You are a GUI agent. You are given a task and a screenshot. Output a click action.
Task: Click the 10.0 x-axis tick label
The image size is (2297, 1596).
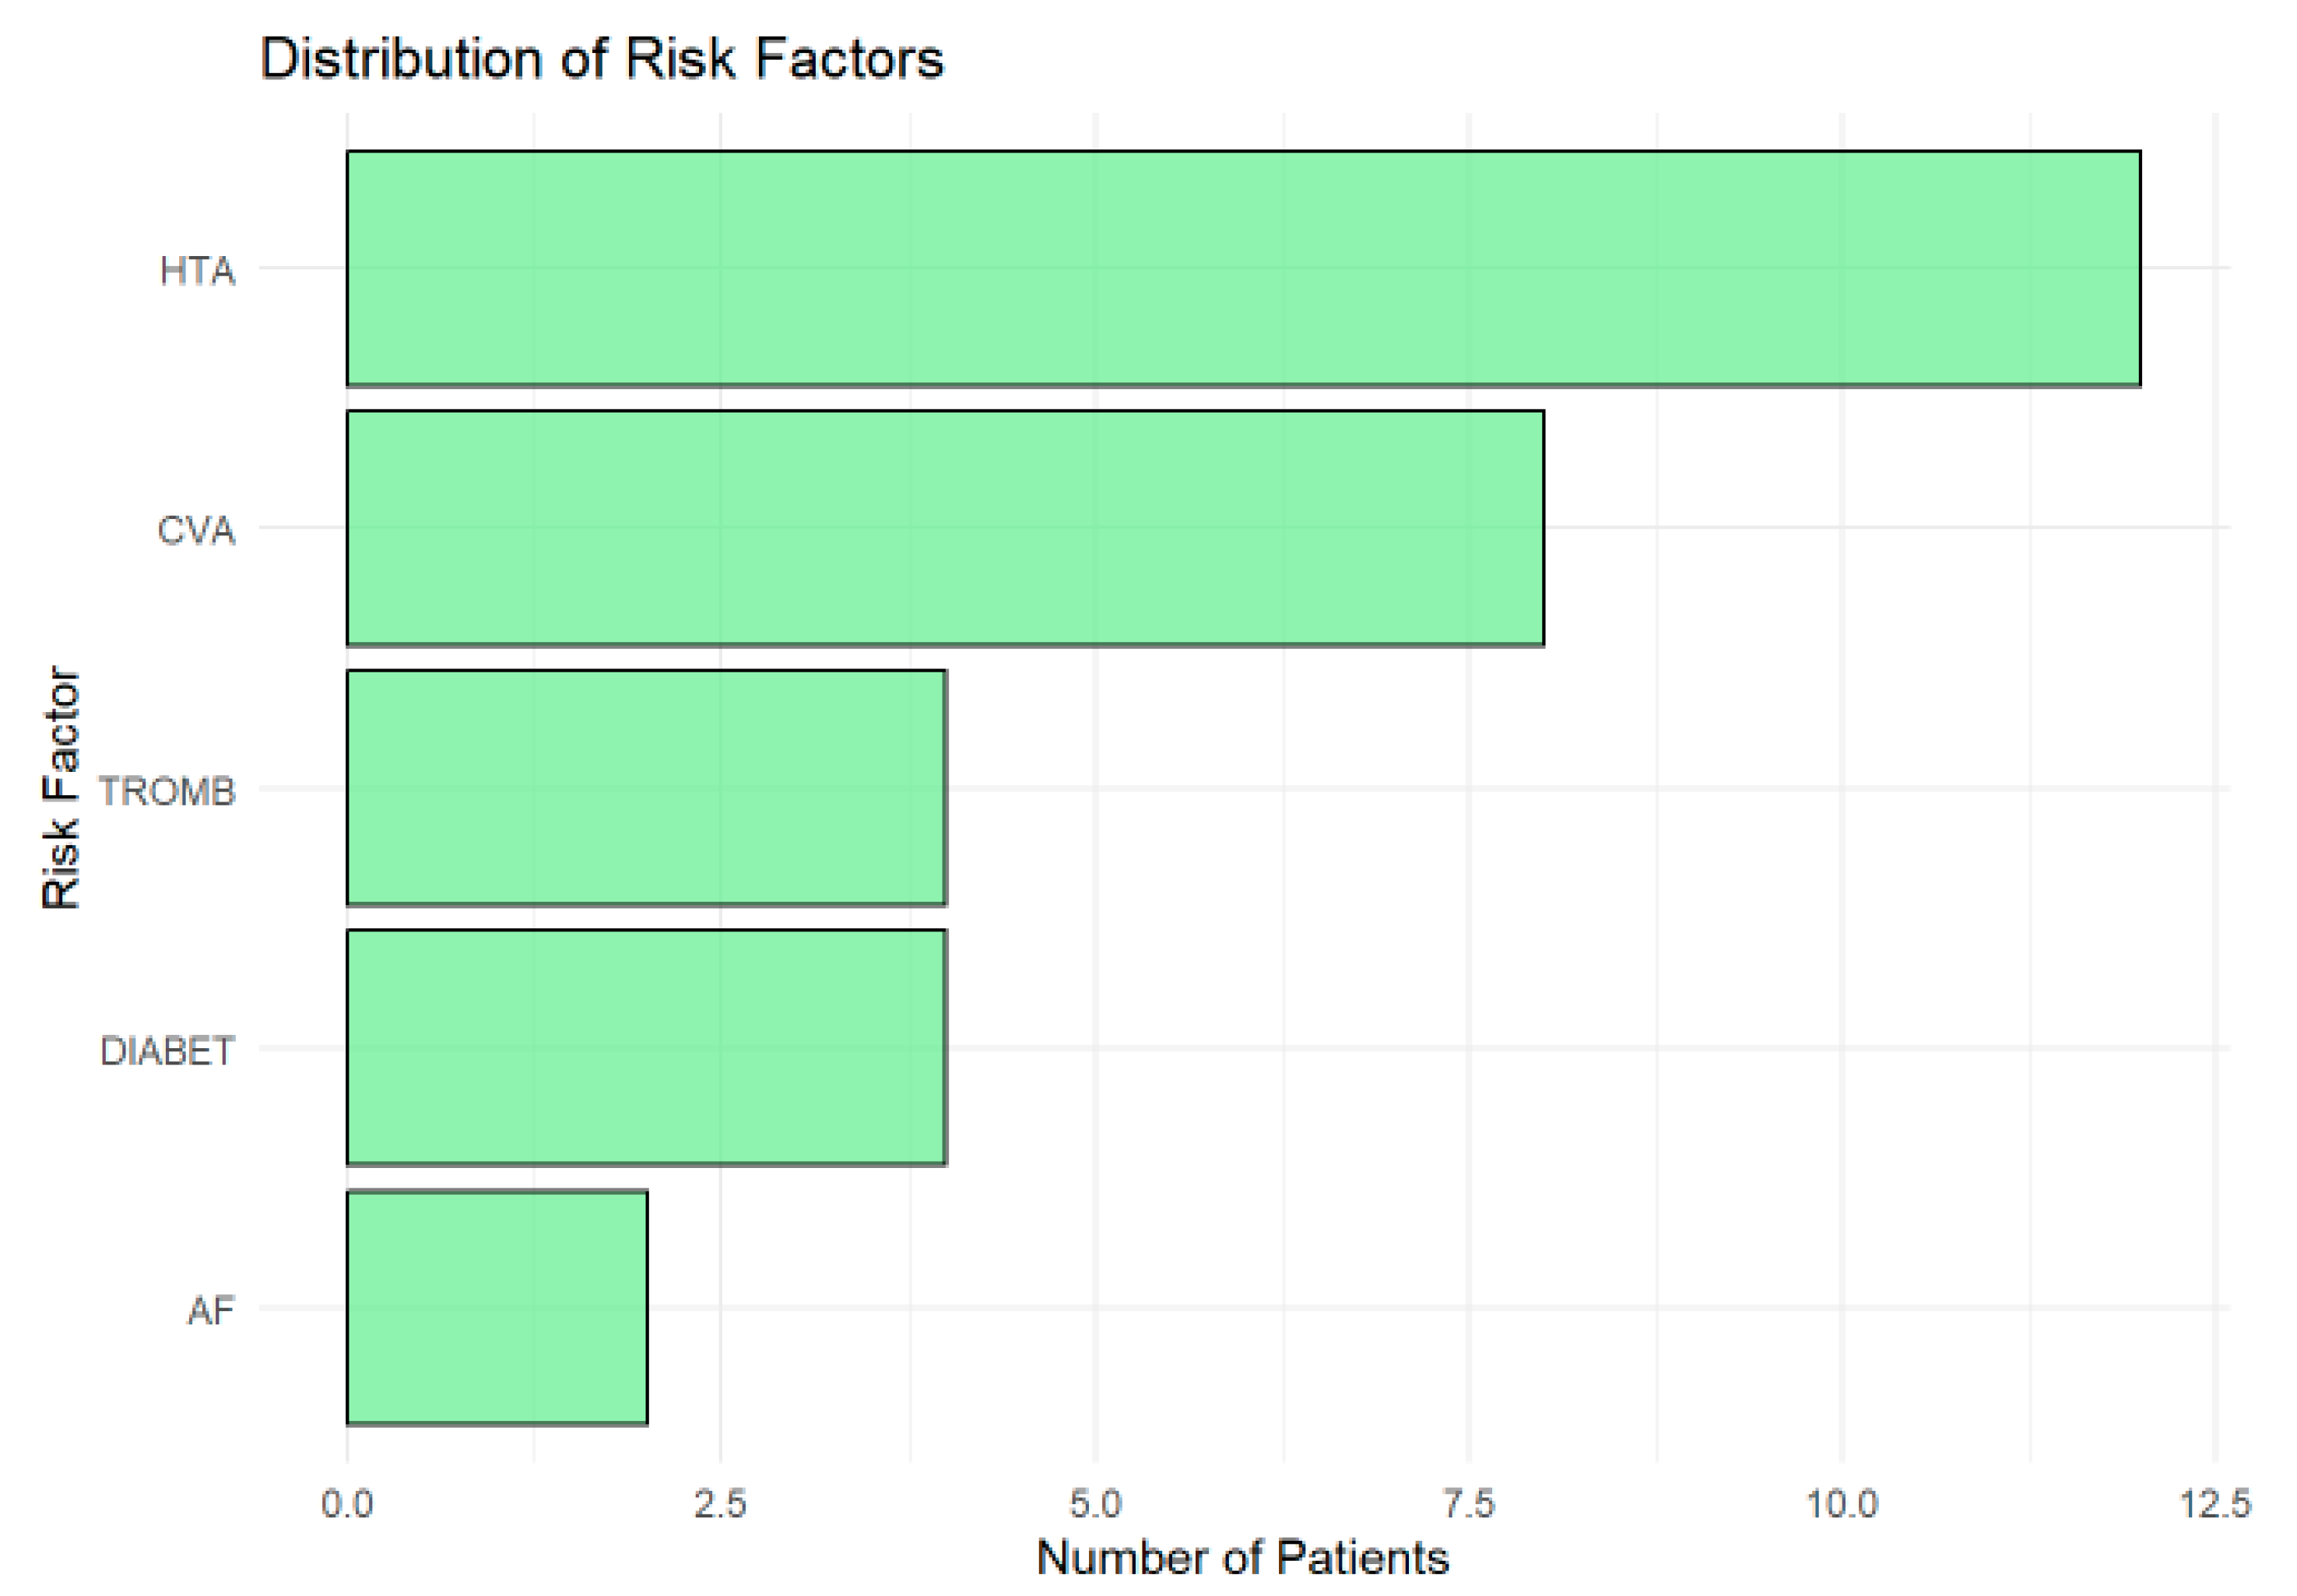pos(1841,1503)
